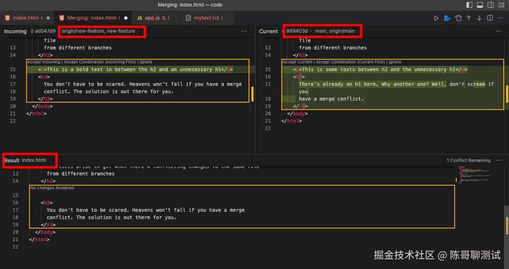Image resolution: width=509 pixels, height=269 pixels.
Task: Click 'There's already an h1 here' line
Action: (x=397, y=84)
